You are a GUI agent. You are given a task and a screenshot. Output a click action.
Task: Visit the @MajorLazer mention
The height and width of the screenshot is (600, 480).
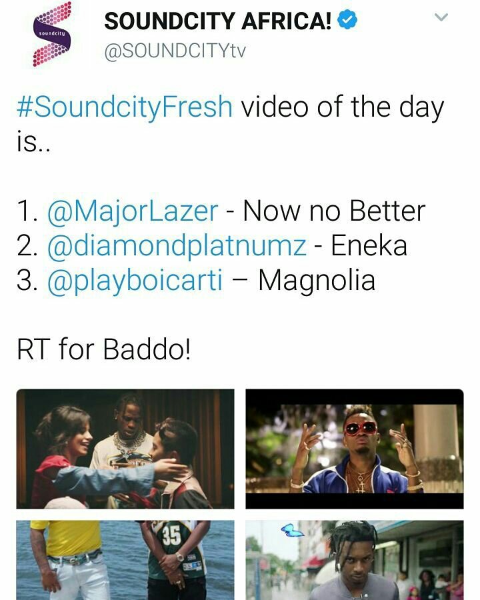[133, 211]
